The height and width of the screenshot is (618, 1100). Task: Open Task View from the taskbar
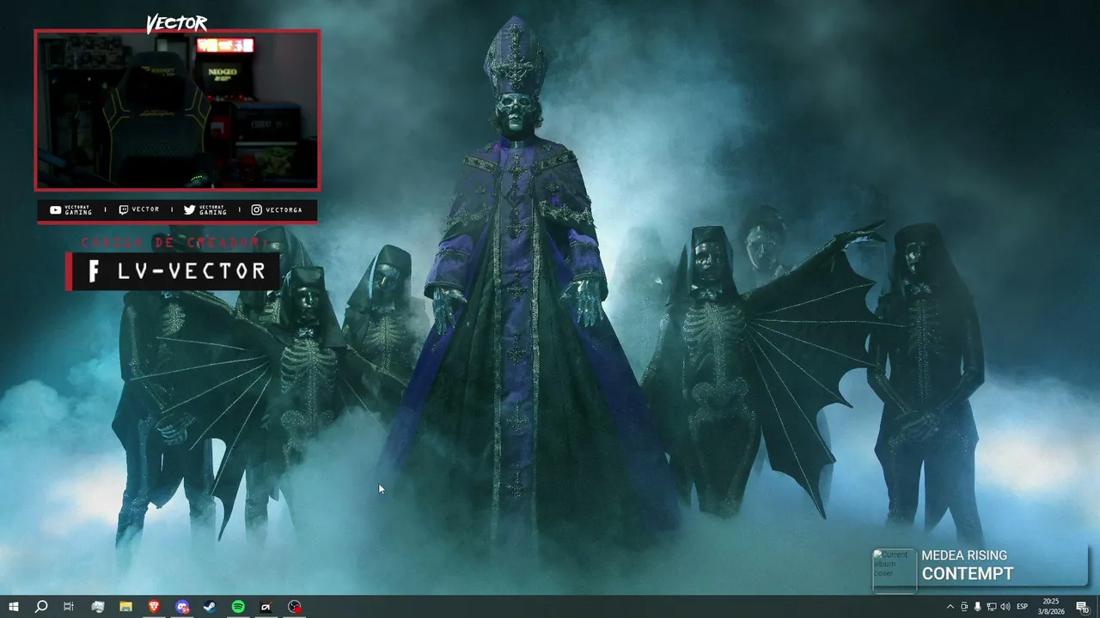(x=69, y=607)
